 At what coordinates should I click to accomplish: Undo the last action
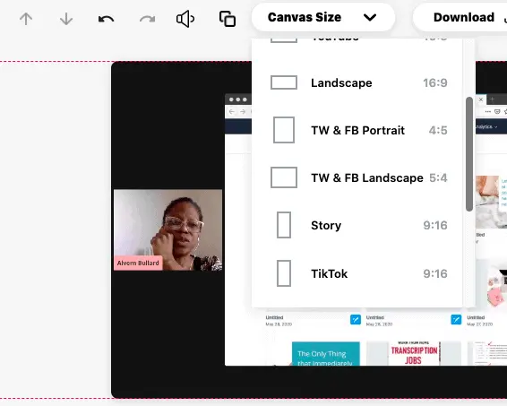106,19
